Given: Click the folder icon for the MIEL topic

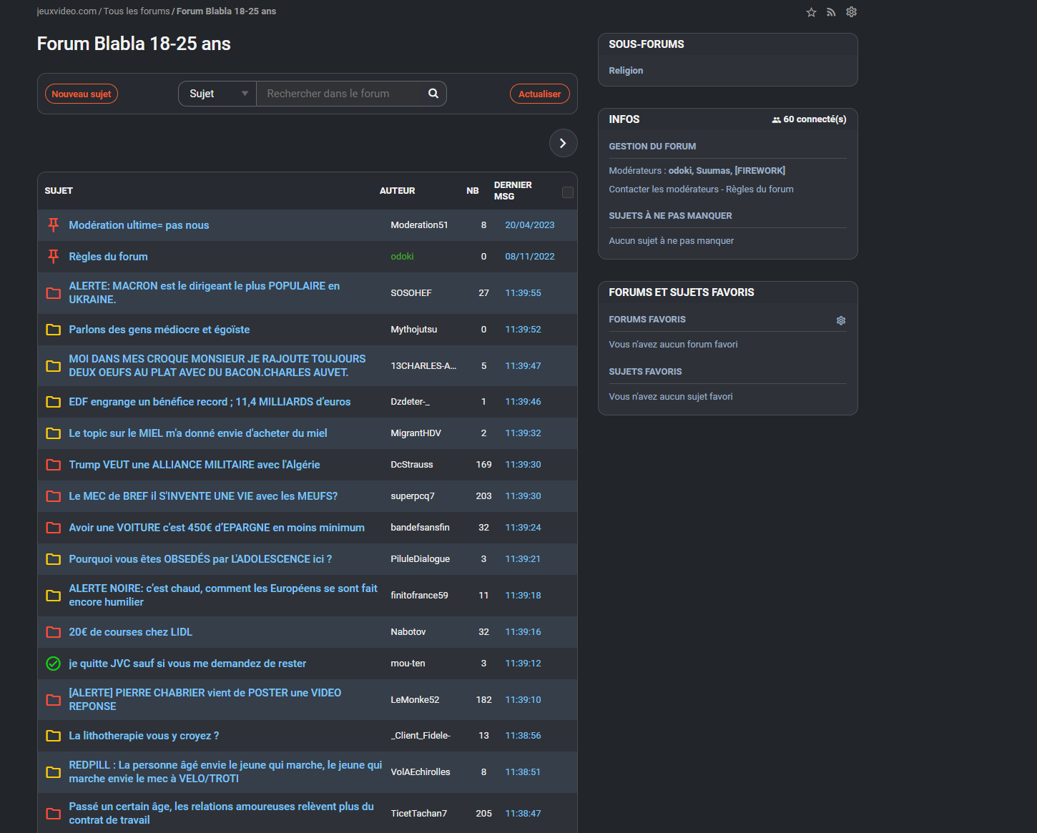Looking at the screenshot, I should pos(53,433).
